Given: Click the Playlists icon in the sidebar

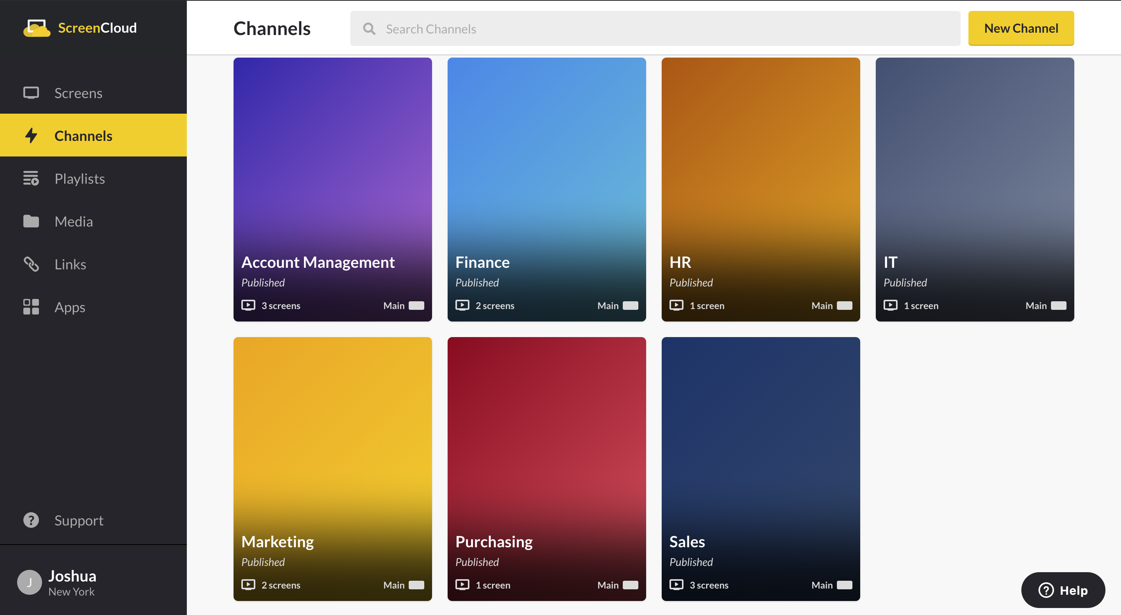Looking at the screenshot, I should 31,178.
